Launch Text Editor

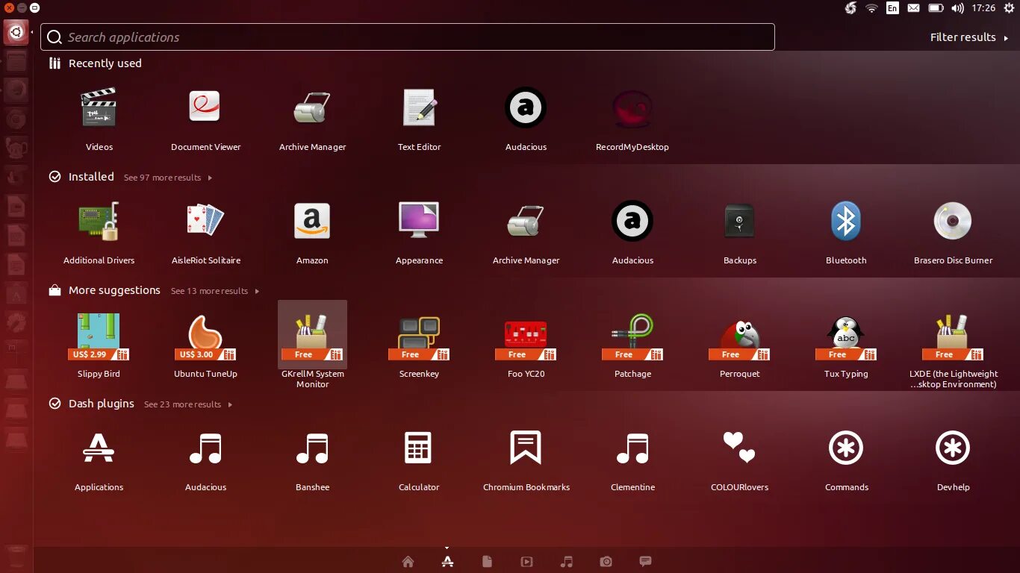click(x=419, y=118)
